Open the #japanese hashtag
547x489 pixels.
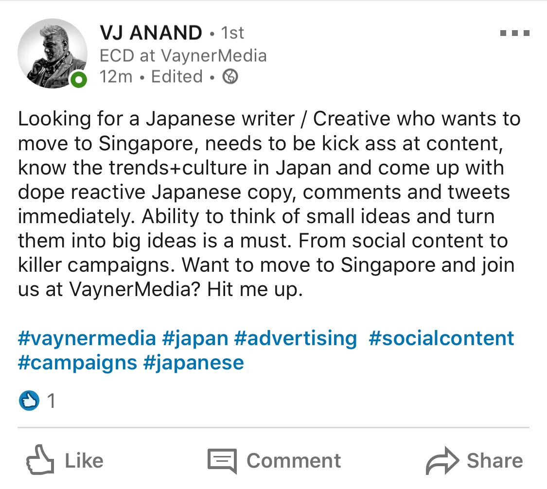(194, 362)
